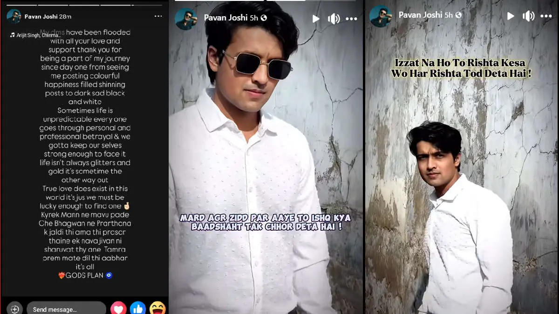Resume playback on the rightmost story

pyautogui.click(x=510, y=15)
